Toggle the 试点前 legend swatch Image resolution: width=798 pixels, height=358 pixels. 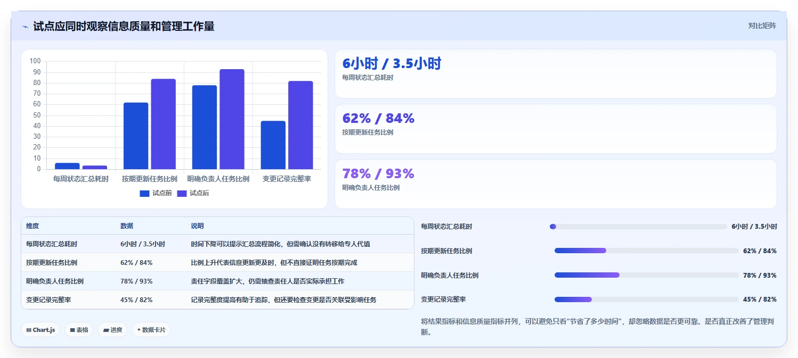point(144,193)
